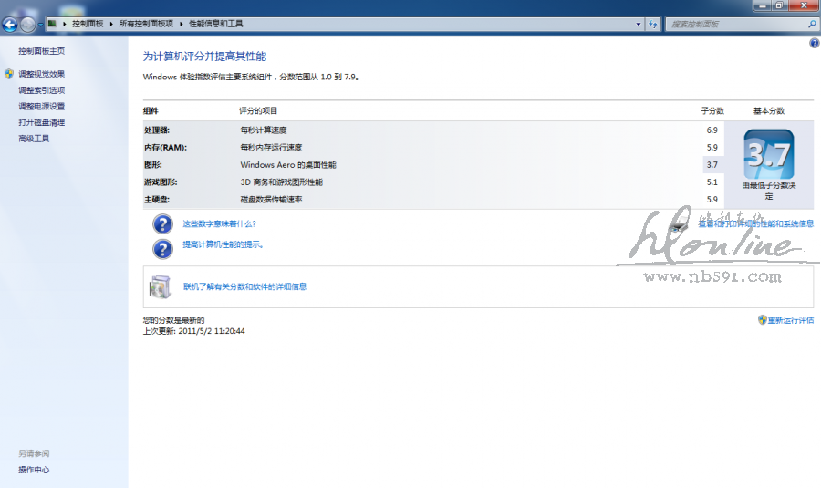Image resolution: width=821 pixels, height=488 pixels.
Task: Click the software box icon beside 联机了解有关分数
Action: tap(161, 286)
